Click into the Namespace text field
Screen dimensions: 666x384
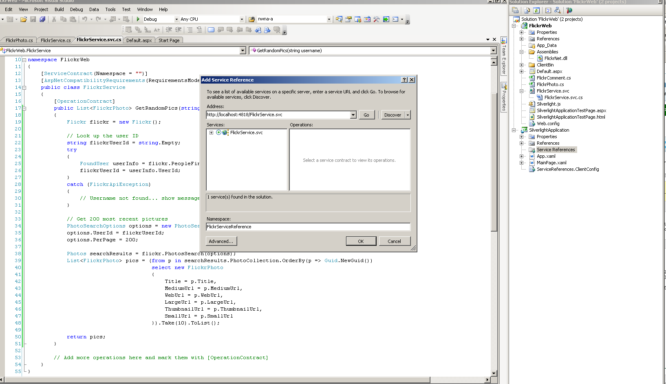pyautogui.click(x=308, y=227)
